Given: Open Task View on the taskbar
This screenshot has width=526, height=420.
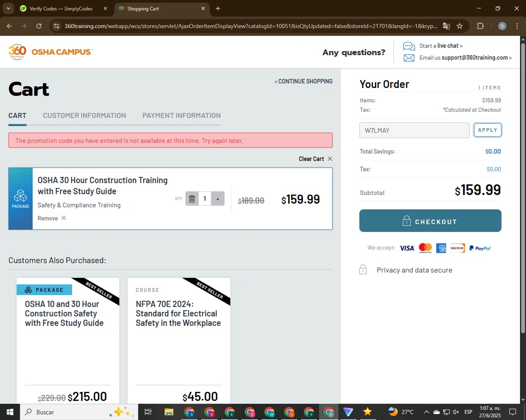Looking at the screenshot, I should pos(148,412).
